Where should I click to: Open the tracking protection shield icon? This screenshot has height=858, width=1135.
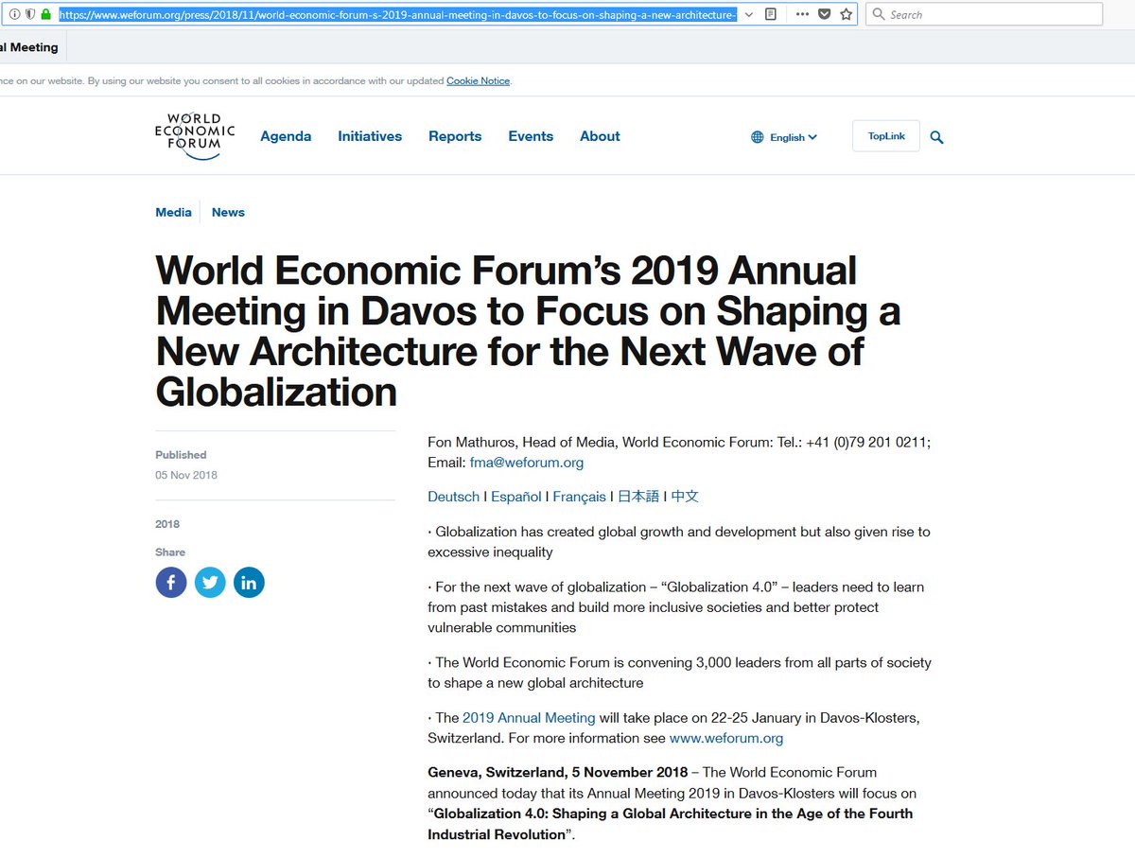[30, 14]
